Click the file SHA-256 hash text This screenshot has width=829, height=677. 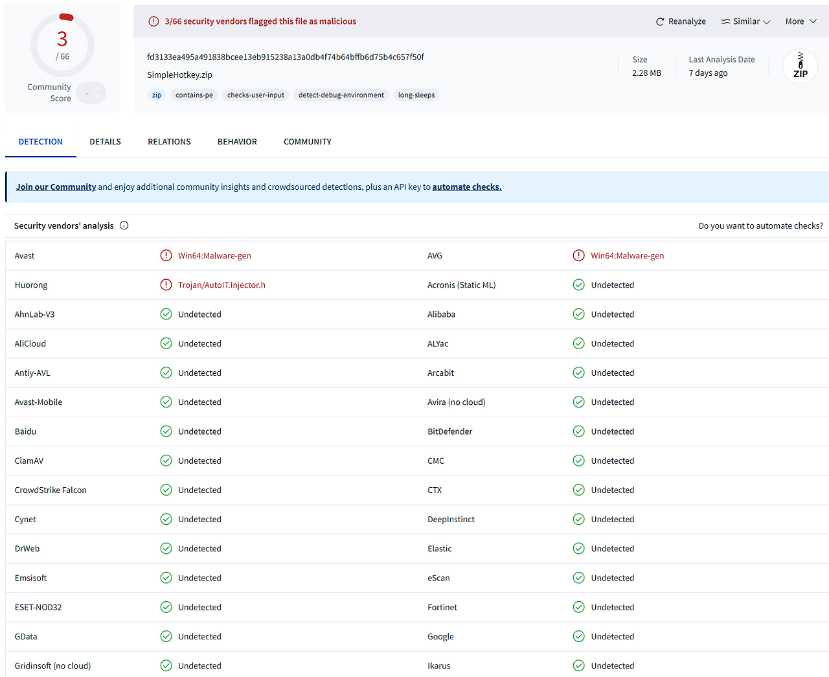point(286,57)
